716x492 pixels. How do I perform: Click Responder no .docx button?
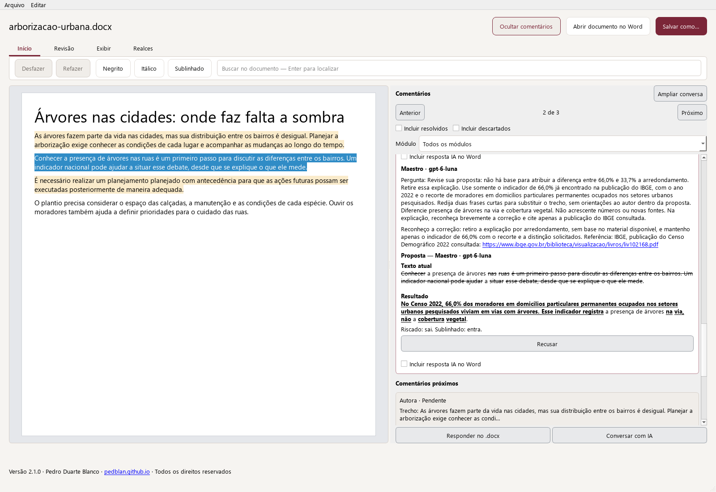pyautogui.click(x=473, y=436)
